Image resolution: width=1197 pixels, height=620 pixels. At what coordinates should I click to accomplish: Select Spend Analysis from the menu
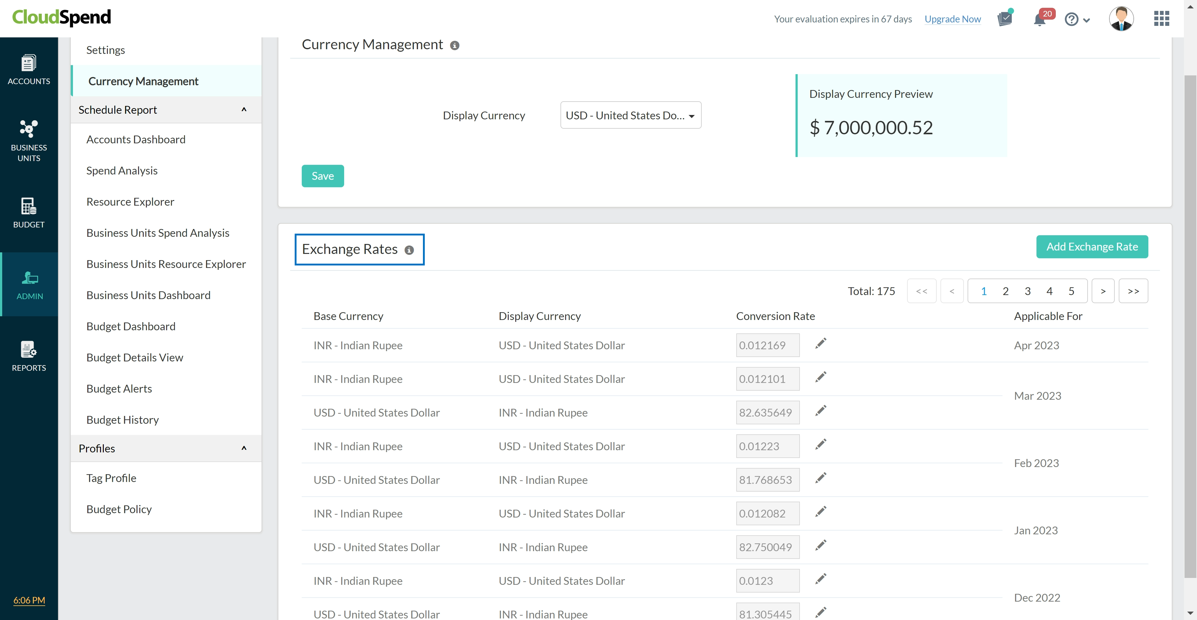122,170
